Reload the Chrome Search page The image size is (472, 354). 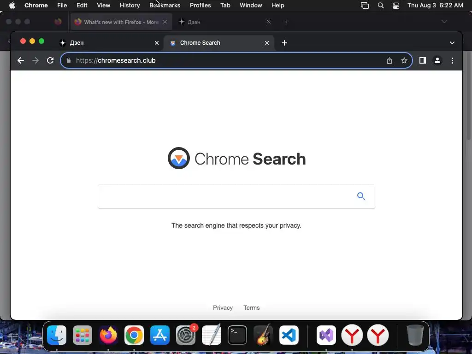click(x=50, y=60)
